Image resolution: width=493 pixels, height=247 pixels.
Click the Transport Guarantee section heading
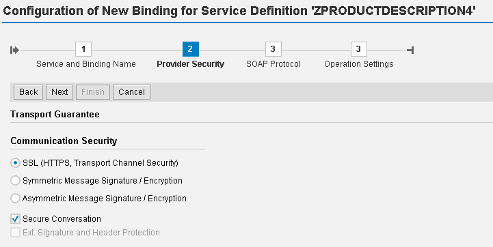click(x=55, y=114)
